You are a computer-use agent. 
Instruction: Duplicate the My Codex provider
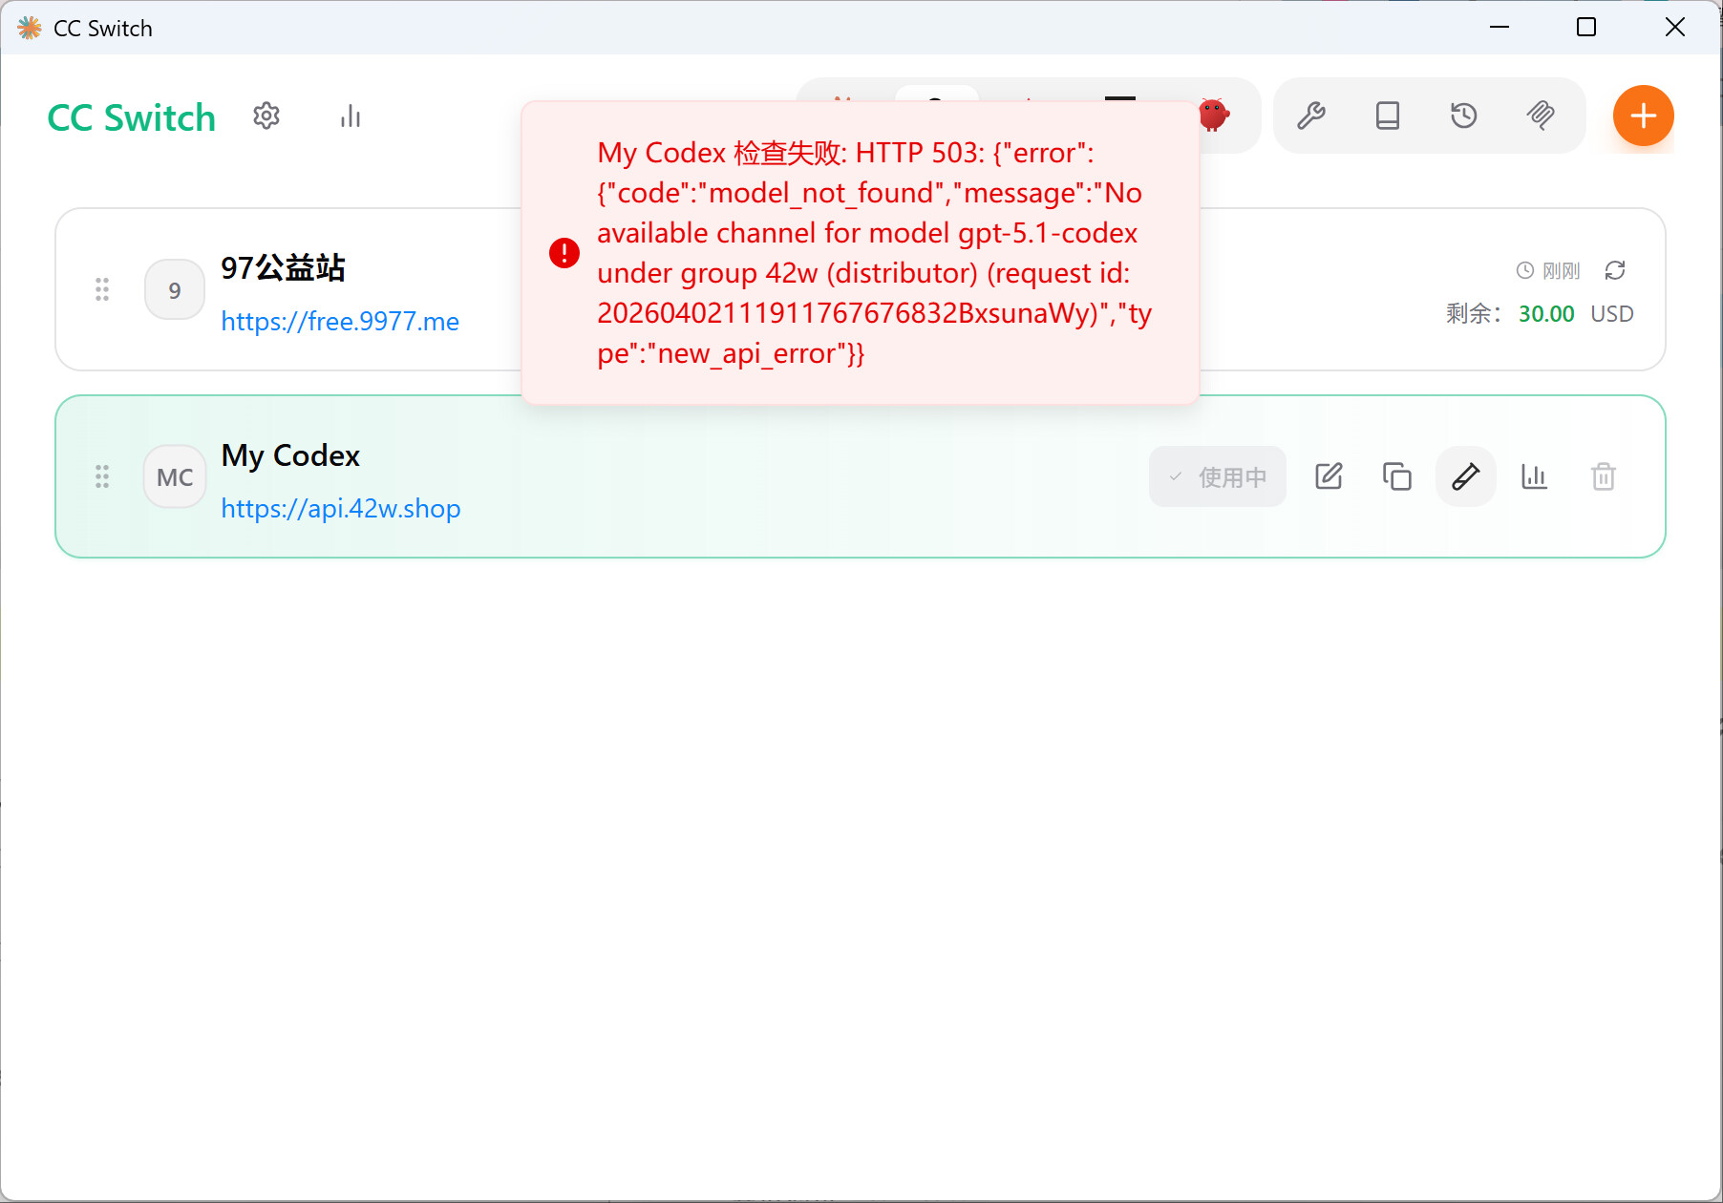point(1397,476)
